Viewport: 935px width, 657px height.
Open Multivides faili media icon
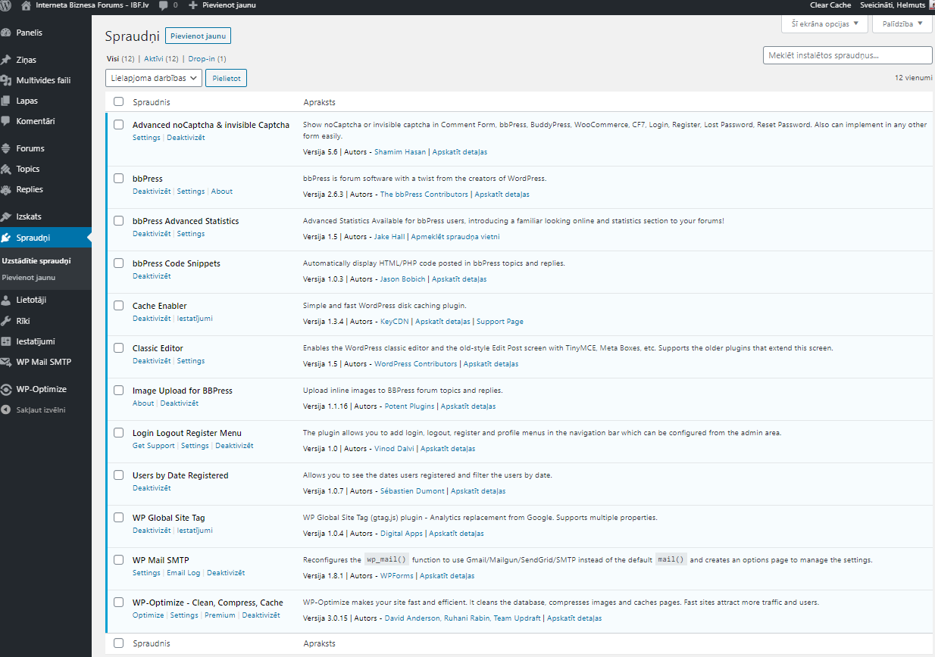tap(7, 80)
